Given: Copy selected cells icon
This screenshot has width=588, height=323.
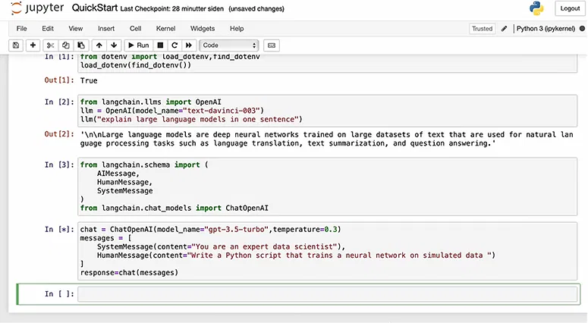Looking at the screenshot, I should coord(67,45).
